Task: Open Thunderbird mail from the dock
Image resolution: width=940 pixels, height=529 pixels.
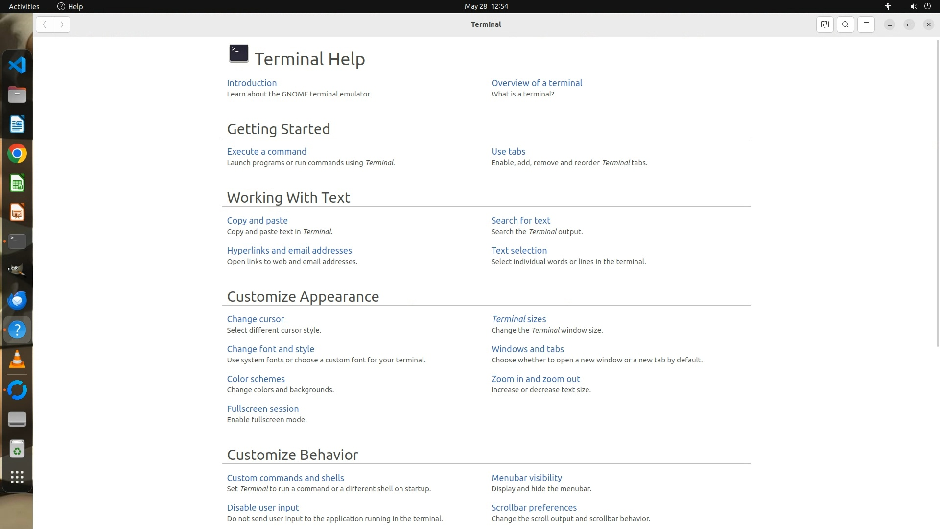Action: (x=17, y=300)
